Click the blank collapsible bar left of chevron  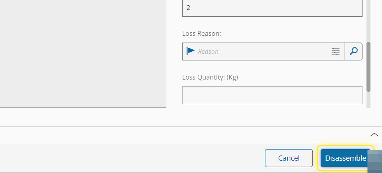(179, 134)
